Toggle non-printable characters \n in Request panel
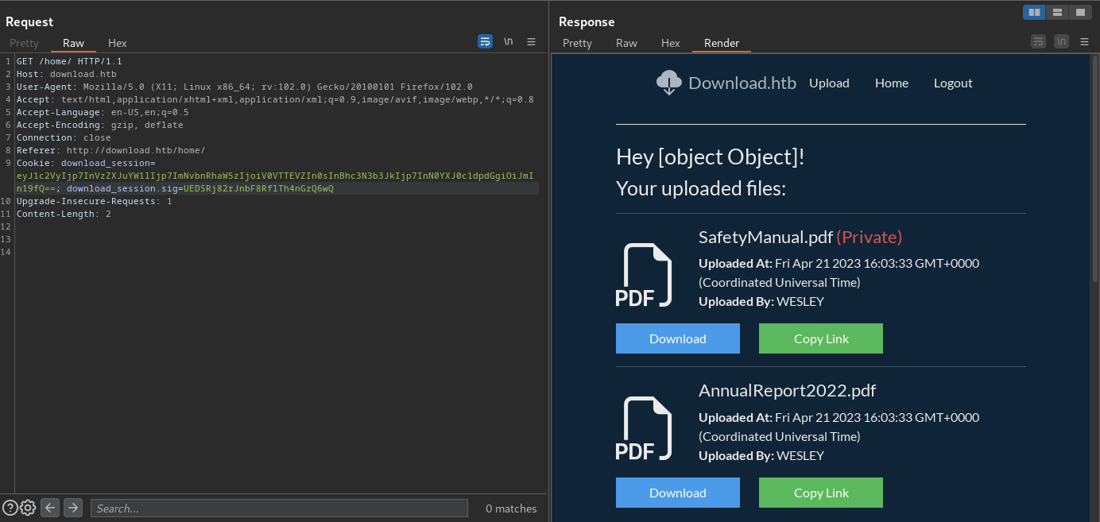This screenshot has height=522, width=1100. click(x=508, y=41)
